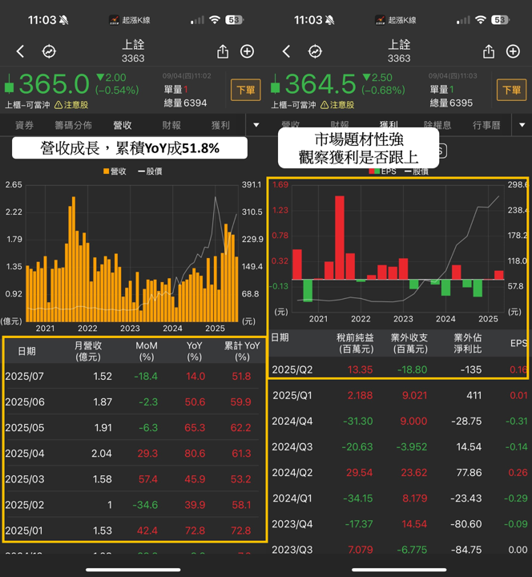Tap 總量 6394 volume on left screen
The height and width of the screenshot is (577, 532).
185,103
